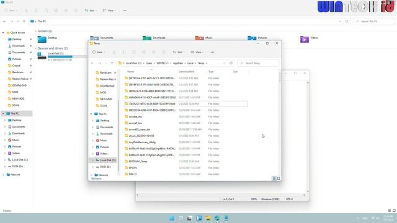Select FIFA 22 folder row
This screenshot has height=223, width=397.
pos(186,174)
